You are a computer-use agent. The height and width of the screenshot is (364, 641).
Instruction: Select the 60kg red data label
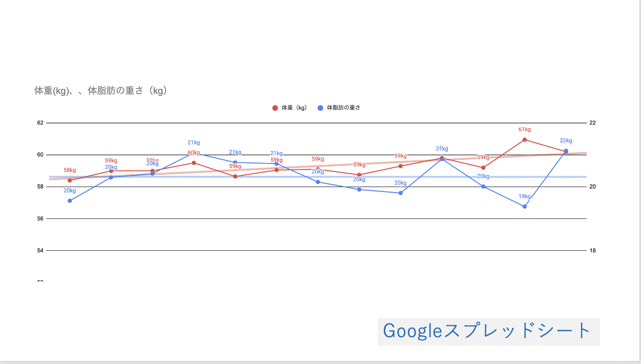coord(194,153)
